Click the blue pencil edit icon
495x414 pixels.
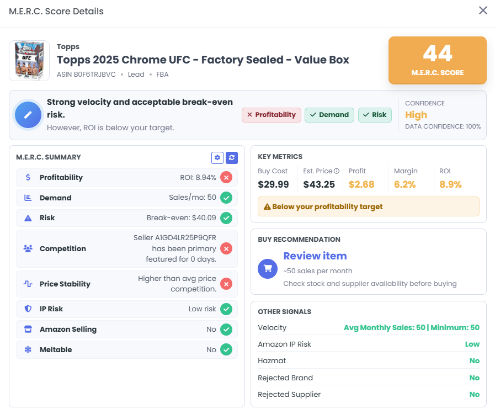pos(28,115)
